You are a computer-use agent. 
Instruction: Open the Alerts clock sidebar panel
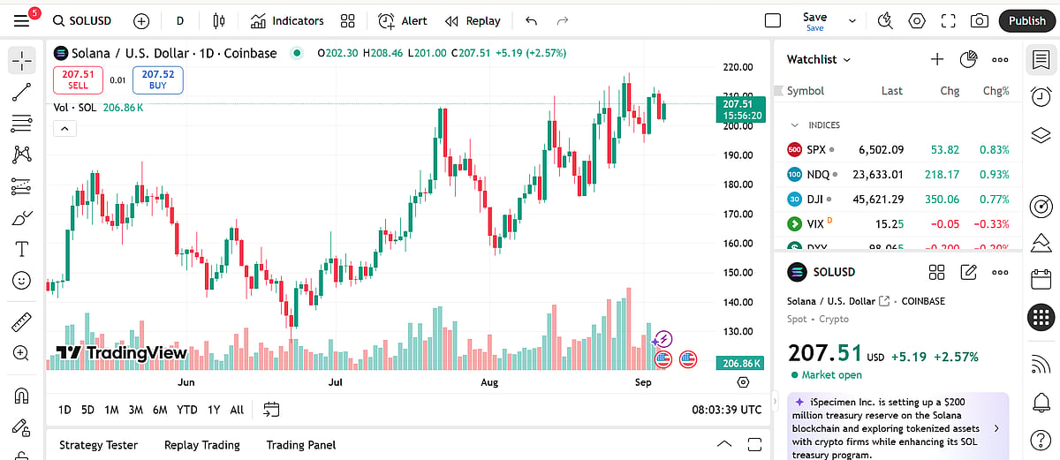[x=1041, y=96]
